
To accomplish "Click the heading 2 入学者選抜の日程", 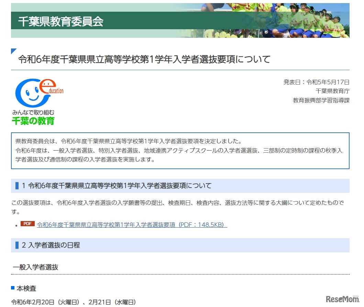I will click(180, 245).
